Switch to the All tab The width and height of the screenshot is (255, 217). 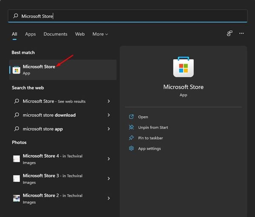(x=14, y=34)
